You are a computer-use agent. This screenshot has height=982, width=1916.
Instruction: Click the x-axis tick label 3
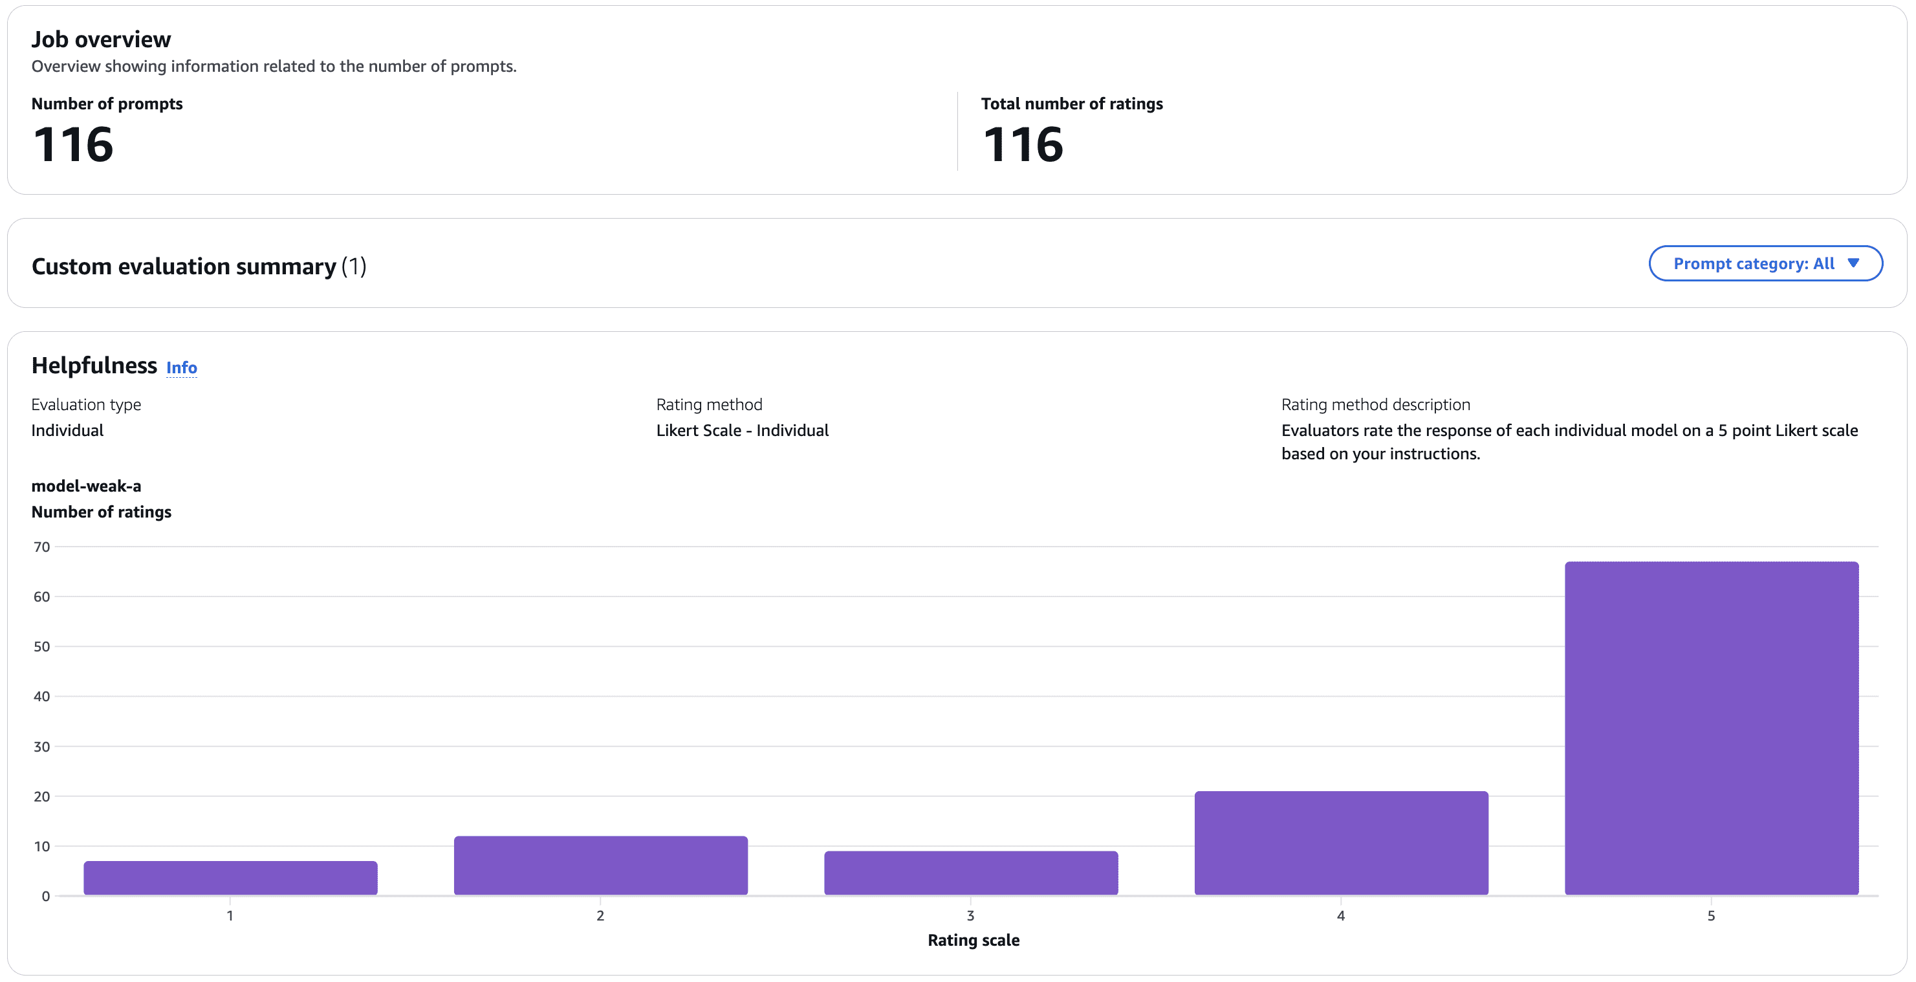971,916
